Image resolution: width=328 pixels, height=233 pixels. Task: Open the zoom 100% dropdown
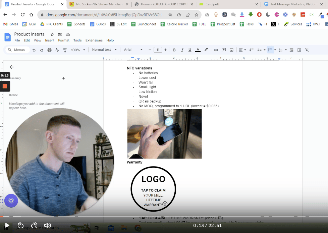[77, 50]
